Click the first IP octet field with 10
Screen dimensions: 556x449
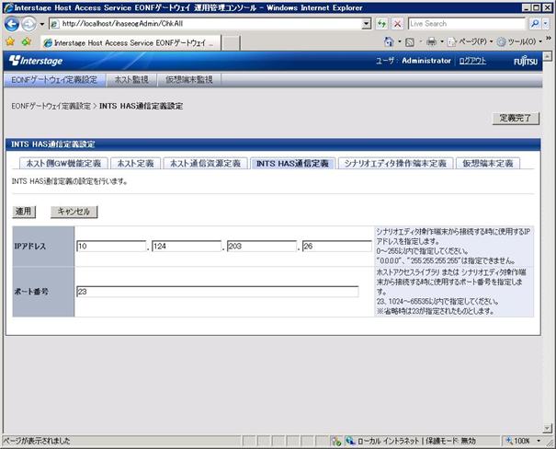click(111, 246)
